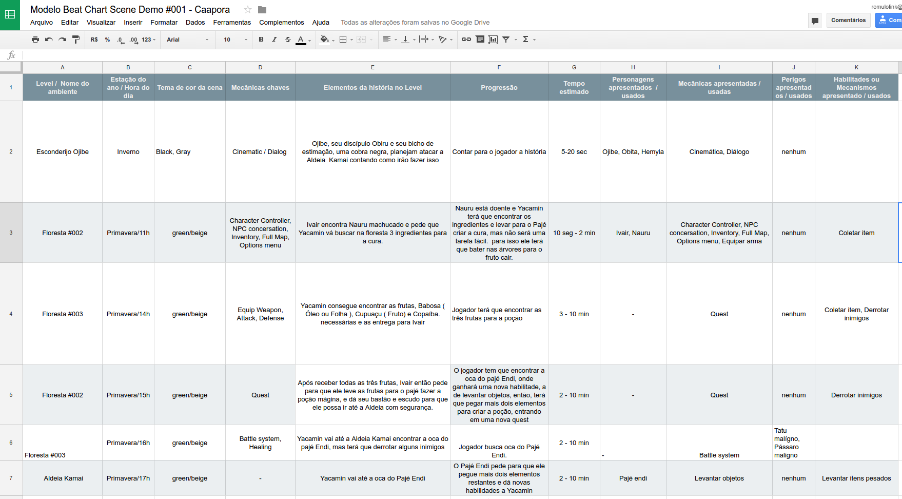Format as currency R$
Image resolution: width=902 pixels, height=499 pixels.
coord(94,40)
